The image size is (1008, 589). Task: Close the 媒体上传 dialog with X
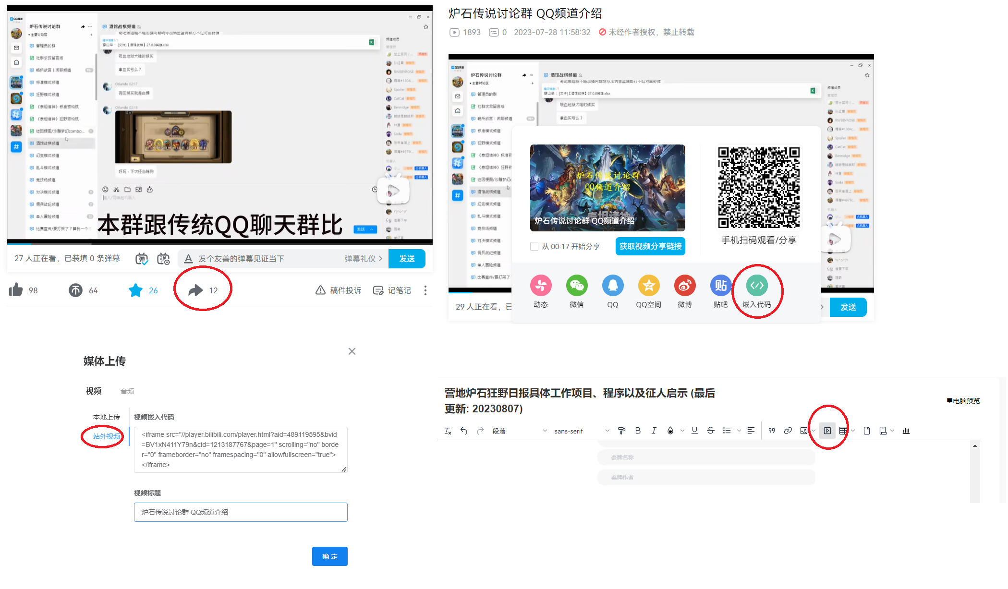352,351
